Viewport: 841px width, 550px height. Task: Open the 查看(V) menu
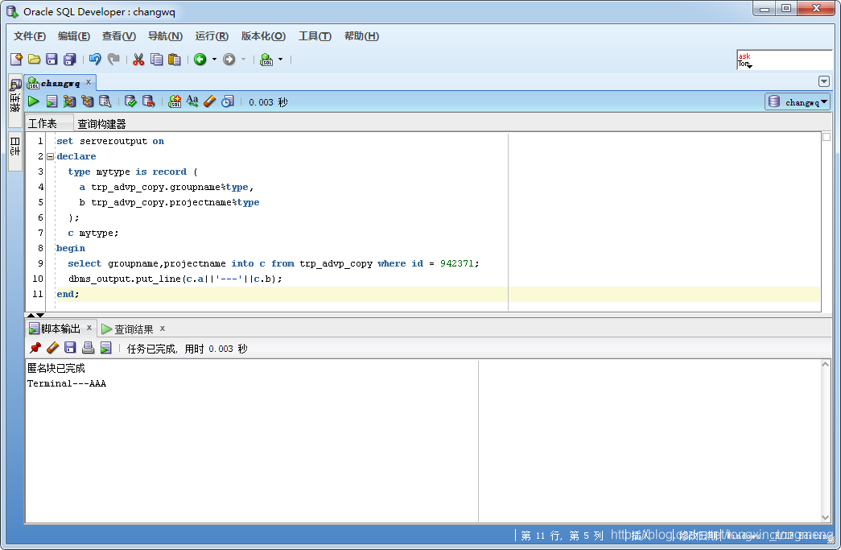click(x=118, y=36)
